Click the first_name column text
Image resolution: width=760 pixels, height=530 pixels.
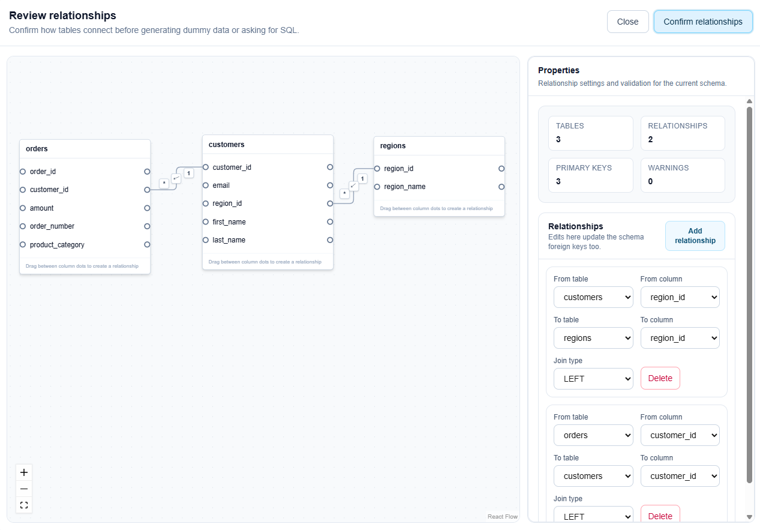point(229,222)
